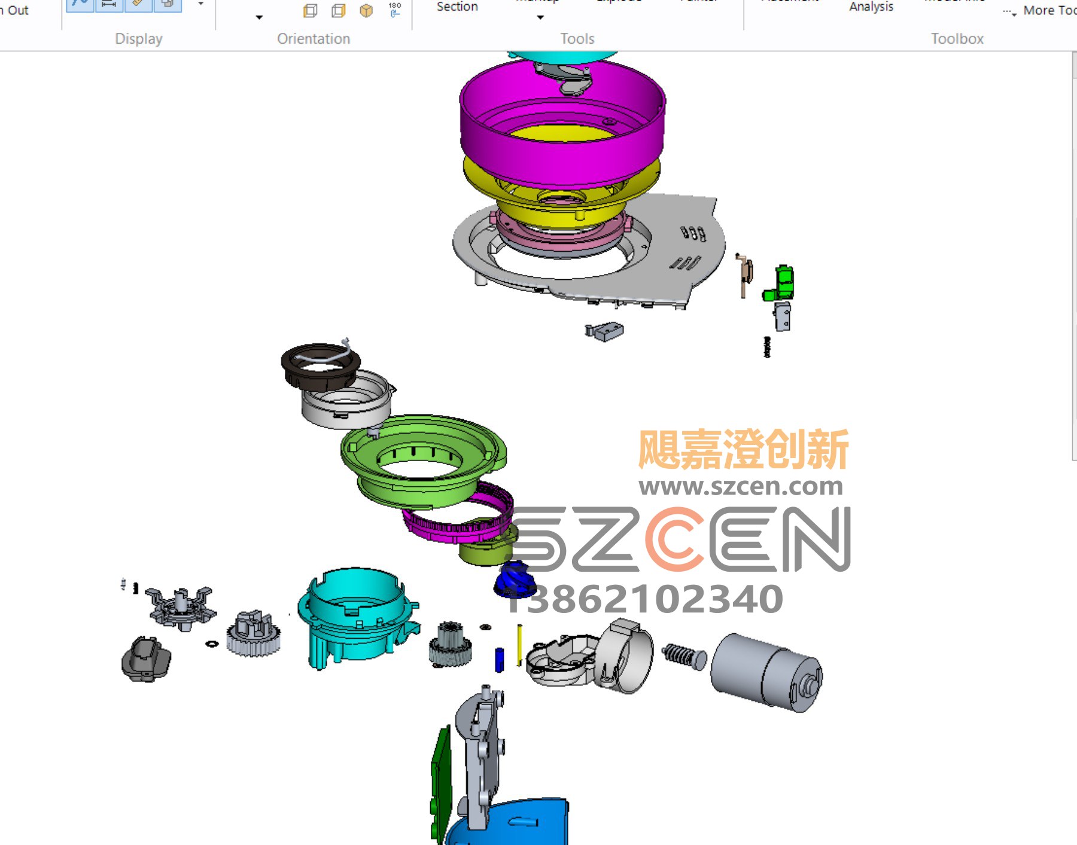Click the Section tool button
This screenshot has width=1077, height=845.
(x=457, y=7)
